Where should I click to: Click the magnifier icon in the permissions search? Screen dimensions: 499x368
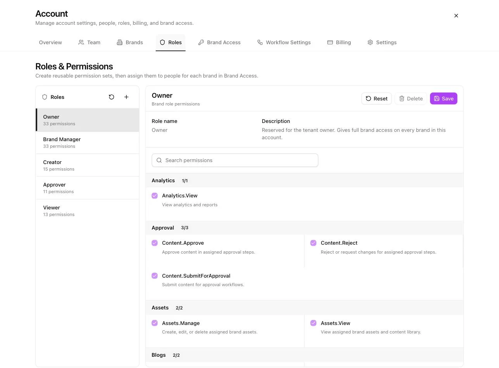tap(159, 160)
